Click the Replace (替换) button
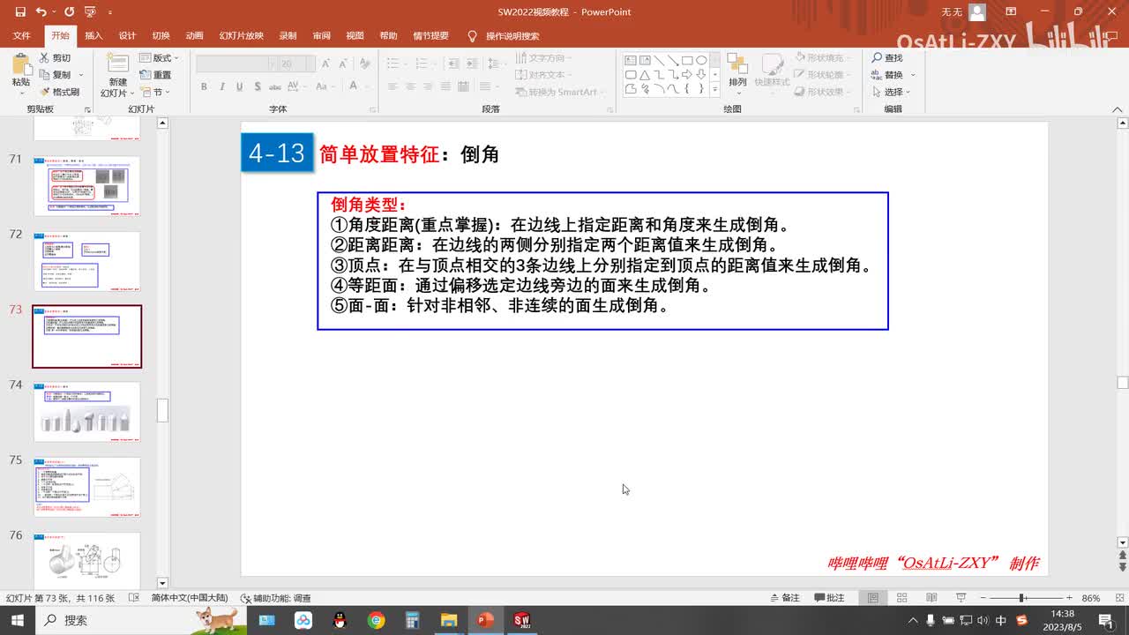 (887, 75)
